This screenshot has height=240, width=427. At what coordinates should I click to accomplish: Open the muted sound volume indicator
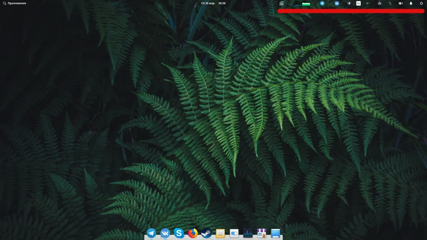(x=368, y=3)
